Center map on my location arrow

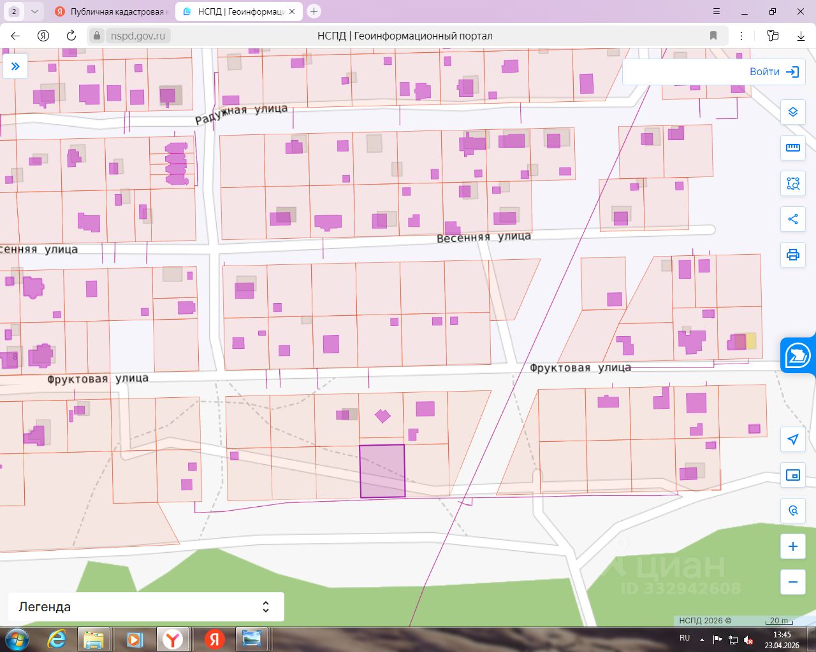coord(793,439)
